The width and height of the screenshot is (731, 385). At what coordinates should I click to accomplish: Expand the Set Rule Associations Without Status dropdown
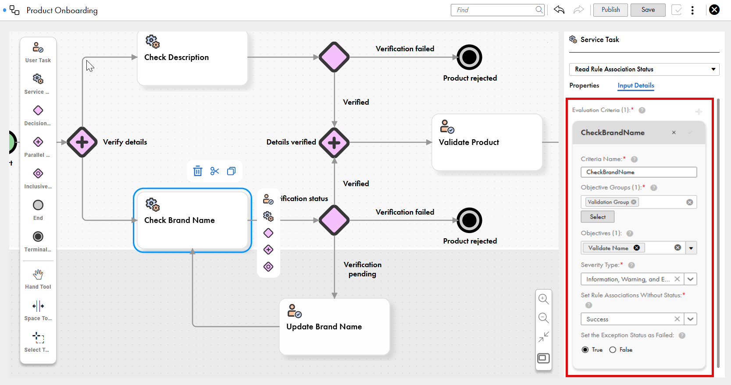pos(691,319)
